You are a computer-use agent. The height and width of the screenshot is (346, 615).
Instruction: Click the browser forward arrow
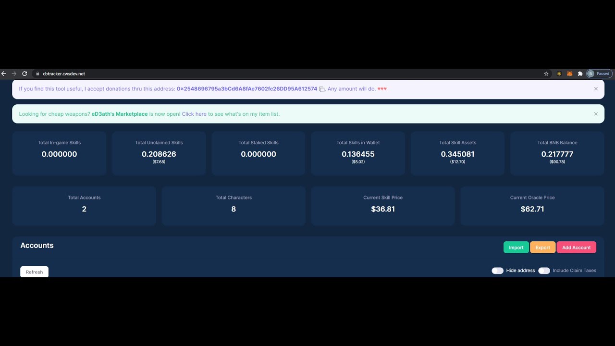[x=14, y=74]
